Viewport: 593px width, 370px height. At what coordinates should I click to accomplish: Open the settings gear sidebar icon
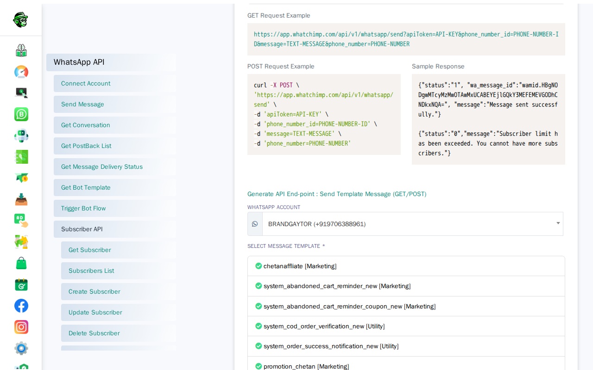(x=21, y=348)
